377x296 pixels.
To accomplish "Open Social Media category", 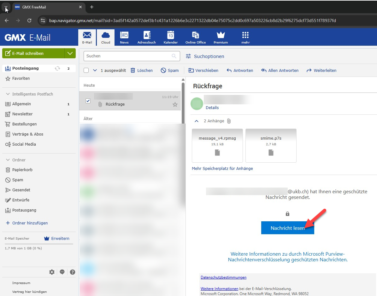I will coord(39,144).
